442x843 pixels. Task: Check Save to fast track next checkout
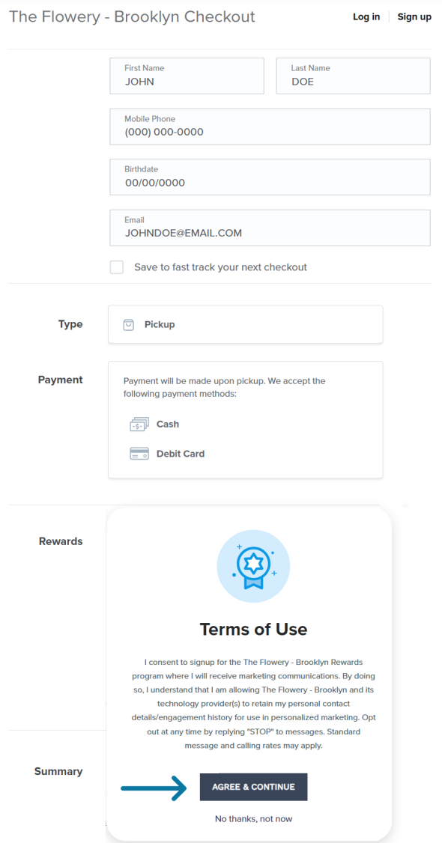coord(117,267)
